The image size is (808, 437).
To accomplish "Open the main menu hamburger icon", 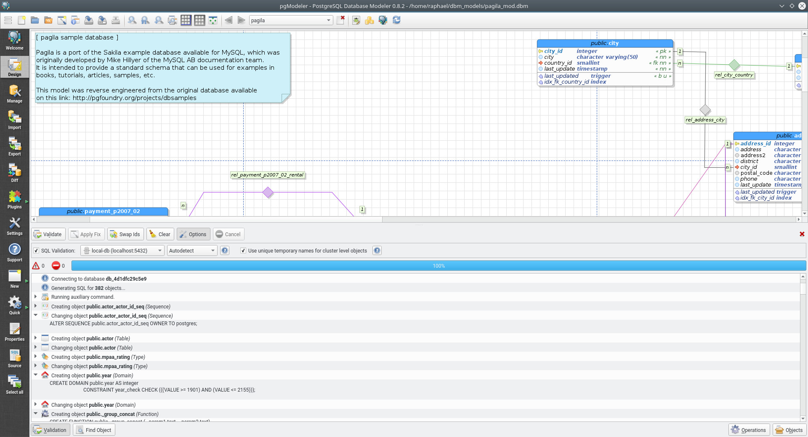I will pos(8,20).
